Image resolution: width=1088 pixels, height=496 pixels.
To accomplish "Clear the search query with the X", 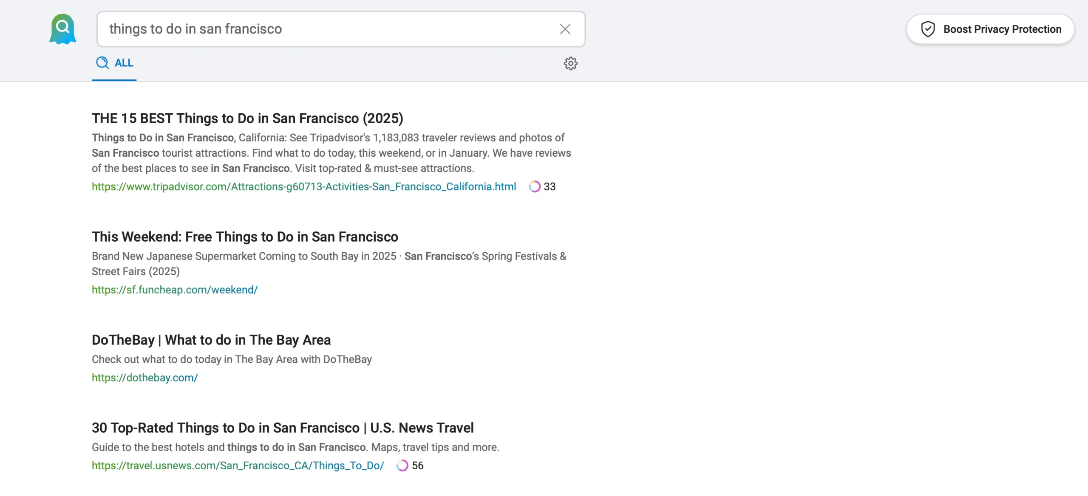I will click(x=565, y=29).
